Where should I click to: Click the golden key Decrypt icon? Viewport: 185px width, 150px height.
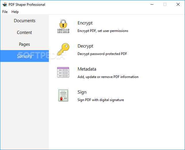point(63,49)
